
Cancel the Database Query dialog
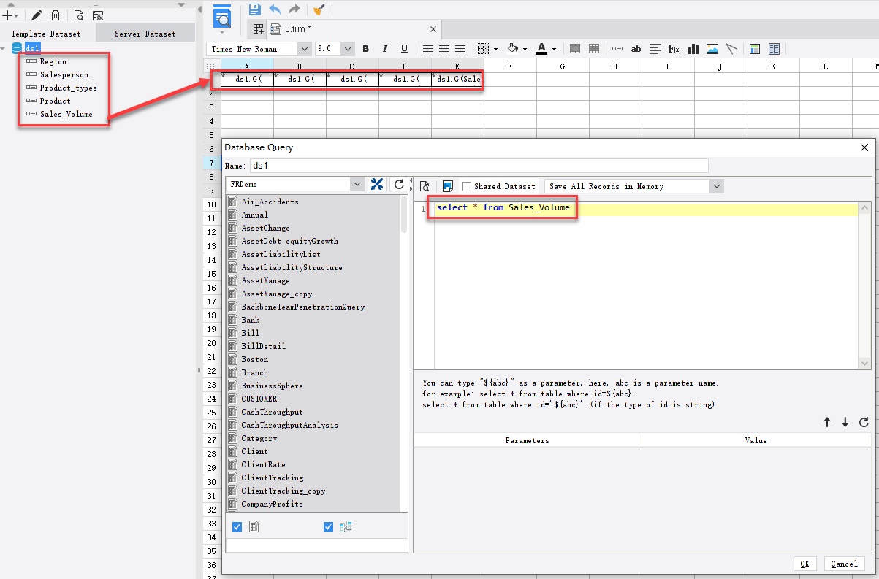(x=845, y=564)
